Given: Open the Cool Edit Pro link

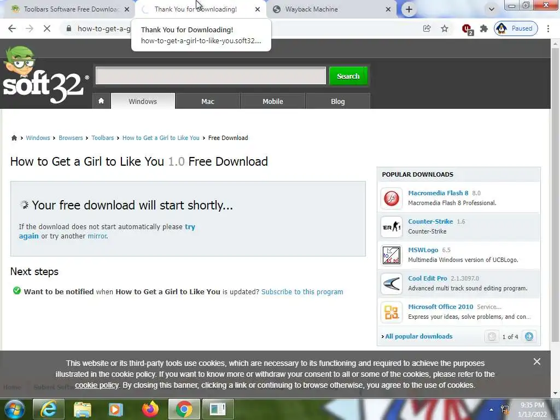Looking at the screenshot, I should (x=428, y=278).
